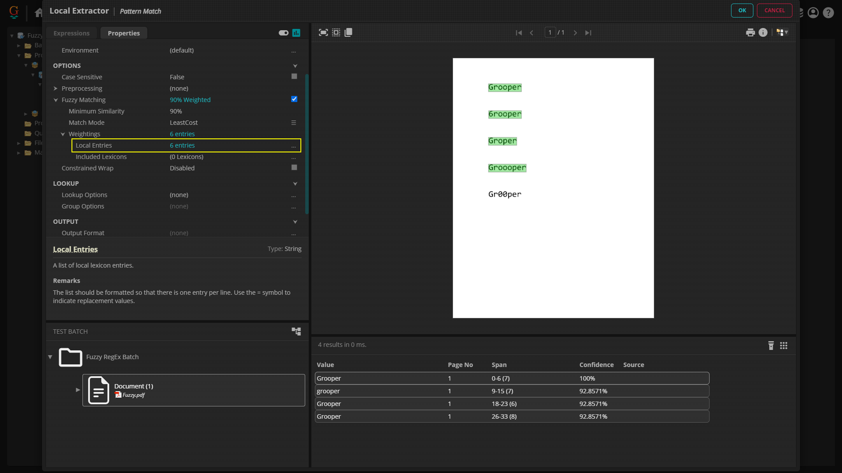
Task: Toggle the Case Sensitive checkbox
Action: (294, 77)
